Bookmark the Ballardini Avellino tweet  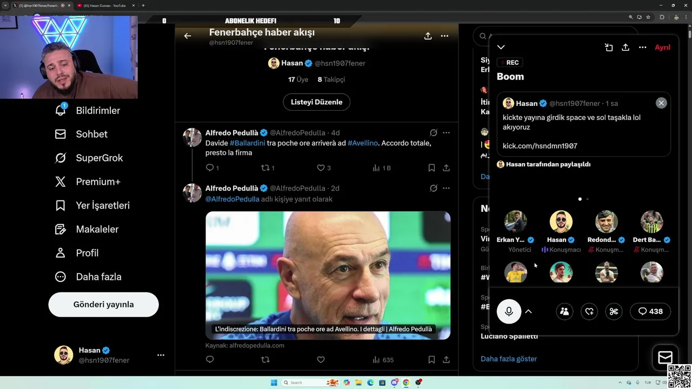[x=431, y=168]
